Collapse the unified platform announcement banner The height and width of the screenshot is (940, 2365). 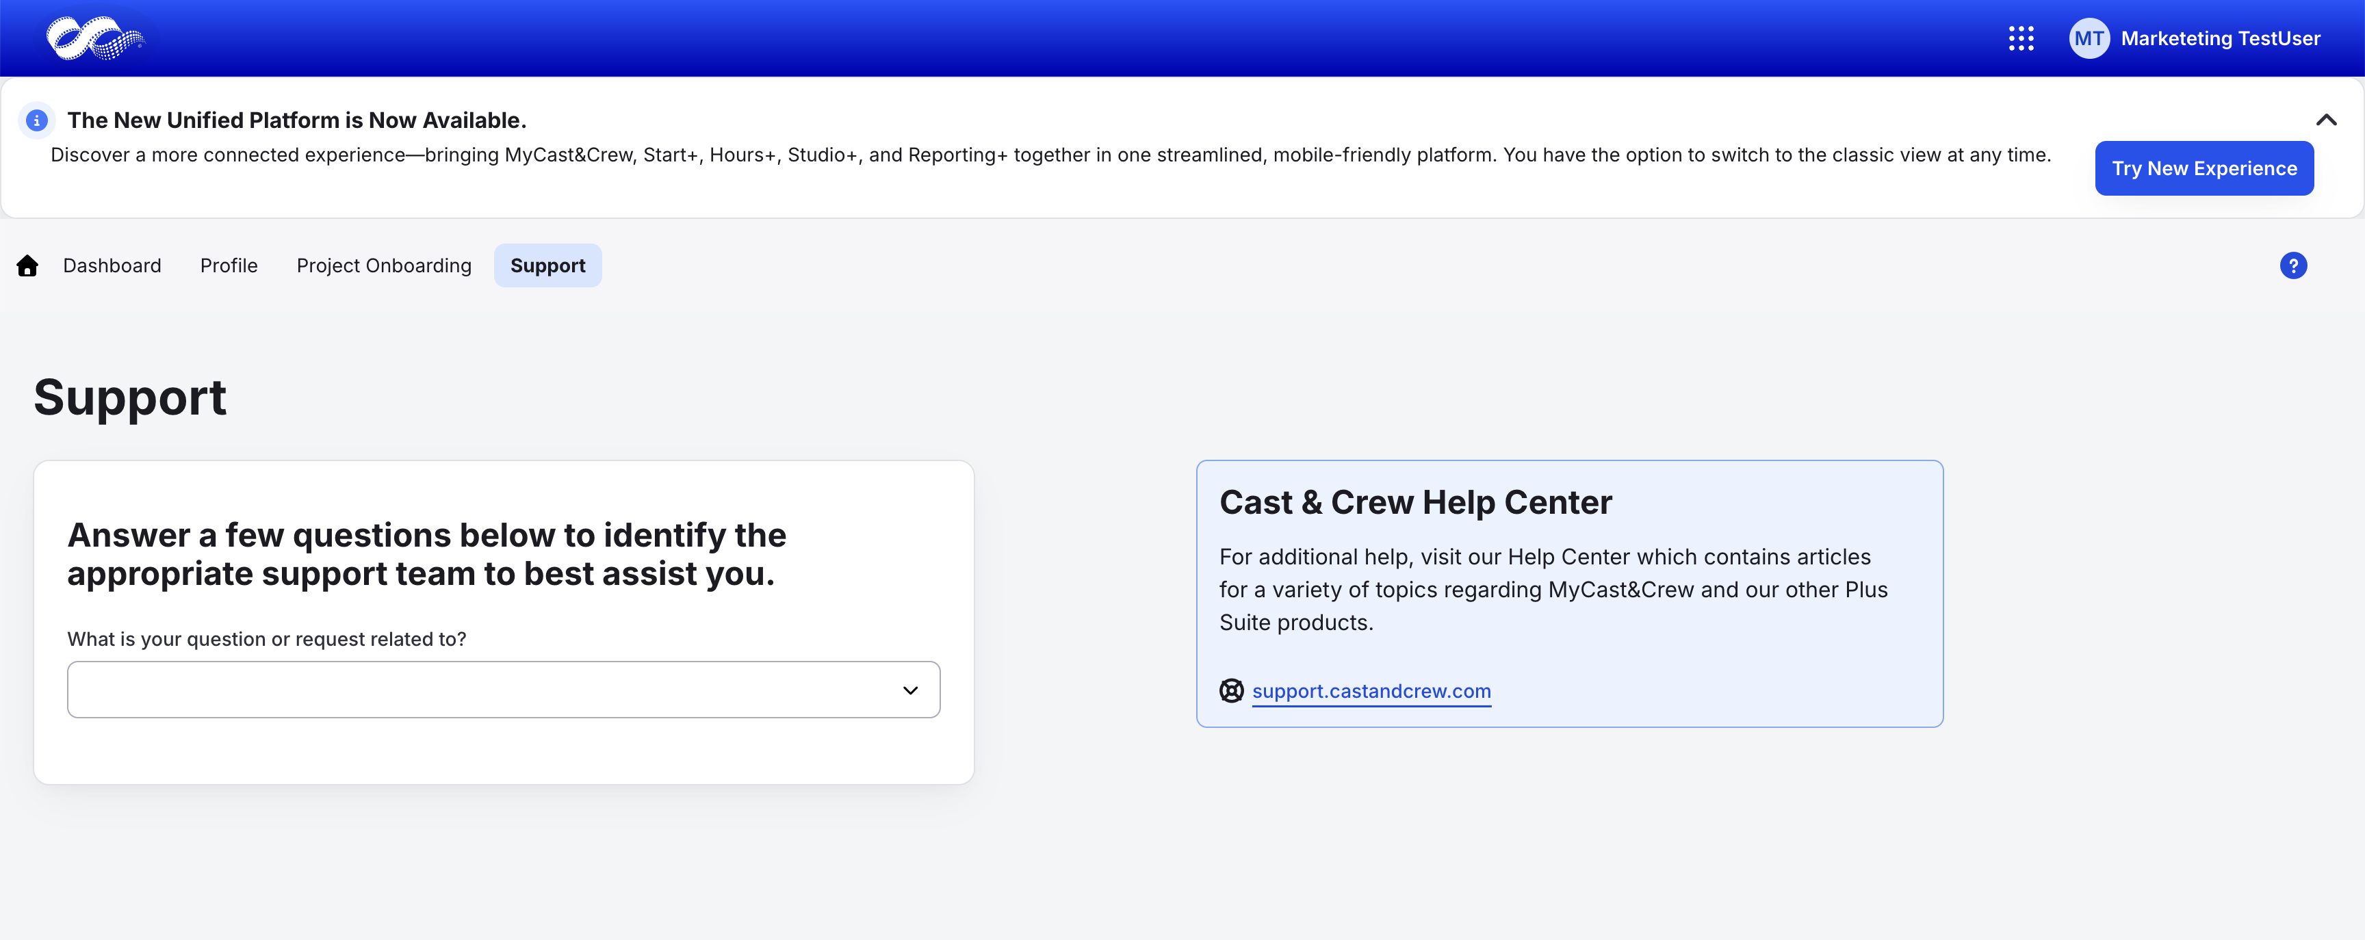(2325, 120)
